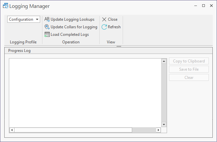217x142 pixels.
Task: Open the Configuration dropdown
Action: pyautogui.click(x=24, y=19)
